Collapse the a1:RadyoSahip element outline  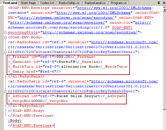point(5,91)
